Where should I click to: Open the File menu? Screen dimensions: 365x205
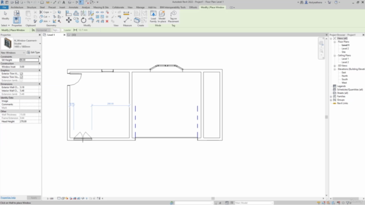click(4, 7)
